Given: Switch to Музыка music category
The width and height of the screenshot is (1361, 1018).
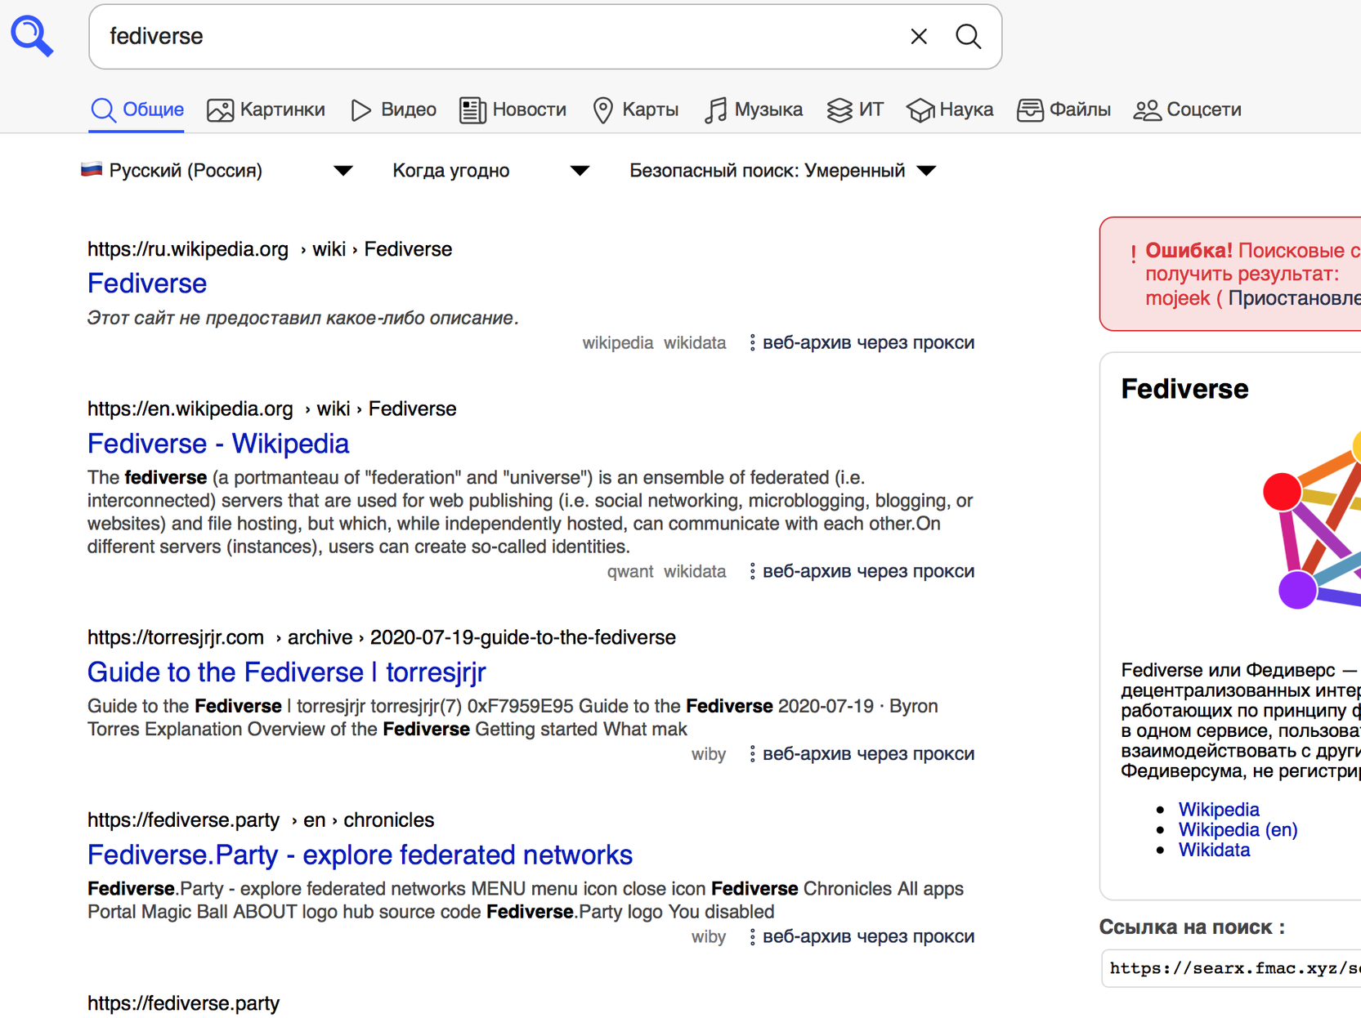Looking at the screenshot, I should (x=753, y=109).
